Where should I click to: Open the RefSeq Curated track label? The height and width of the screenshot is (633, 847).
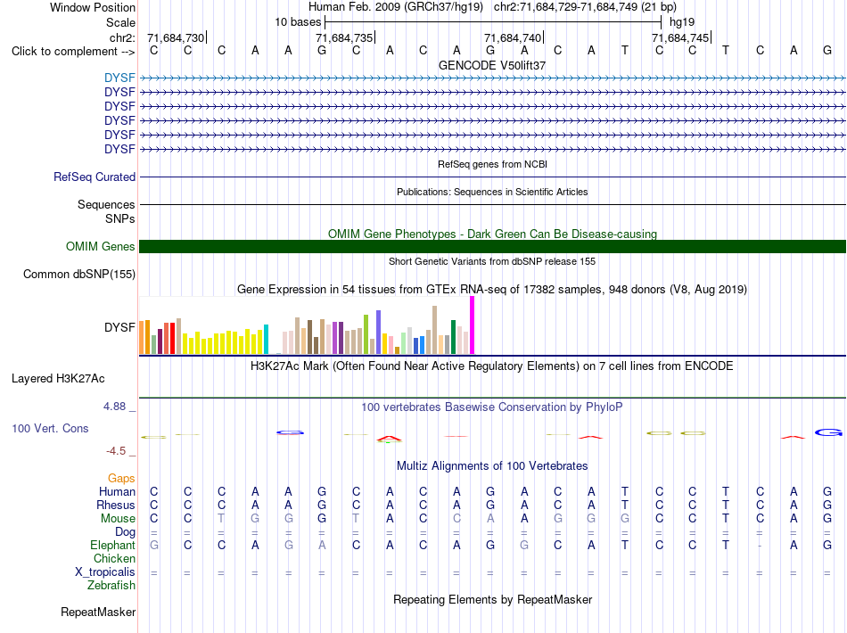(95, 177)
